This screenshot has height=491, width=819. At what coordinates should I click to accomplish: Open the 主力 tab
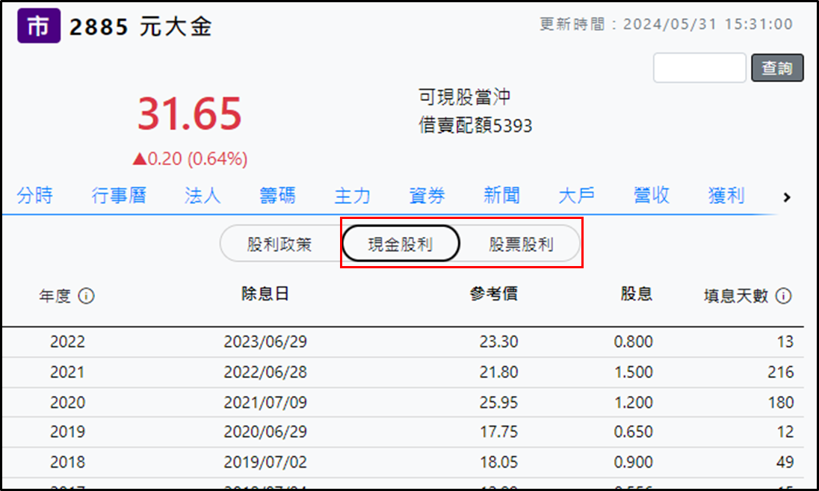pyautogui.click(x=352, y=196)
